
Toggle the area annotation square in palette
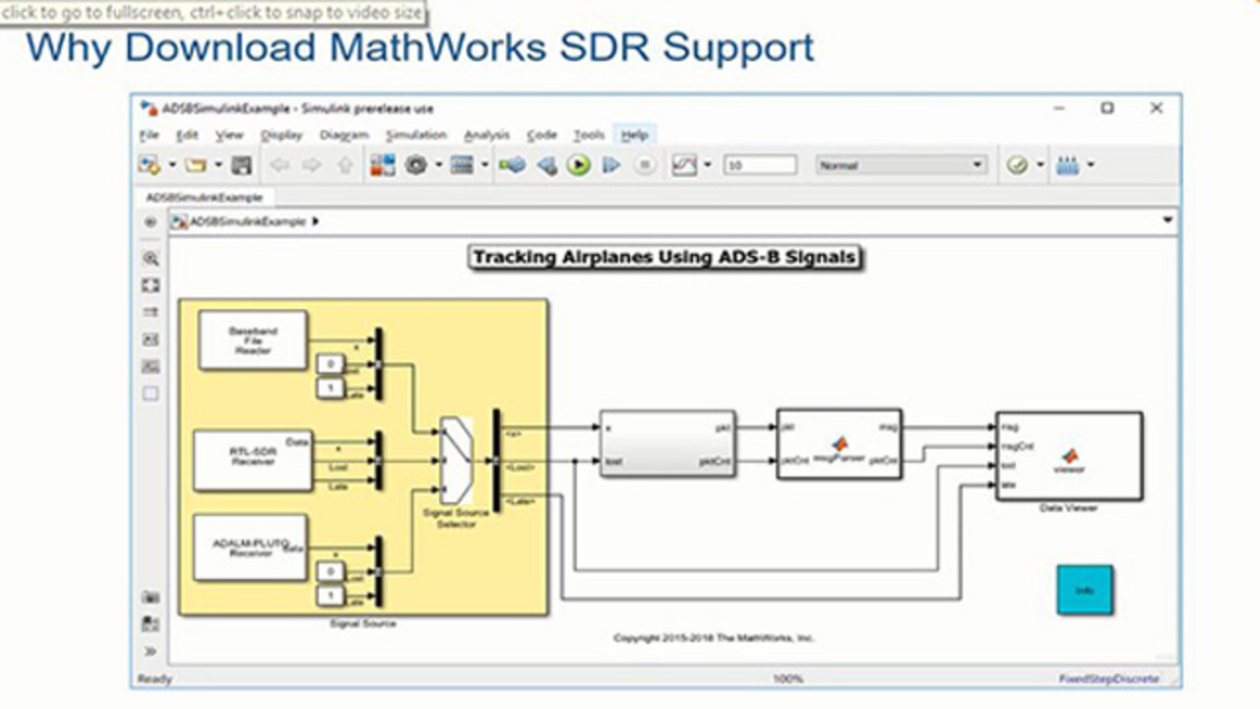(151, 393)
